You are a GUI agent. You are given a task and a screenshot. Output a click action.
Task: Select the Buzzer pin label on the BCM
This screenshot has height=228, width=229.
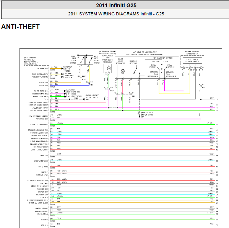tap(44, 220)
